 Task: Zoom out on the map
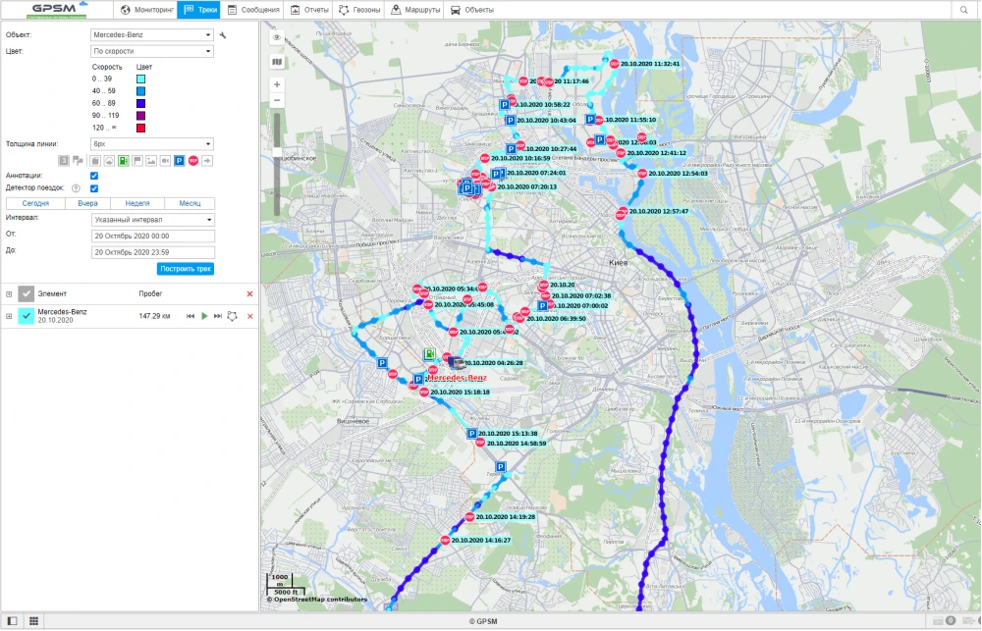277,100
